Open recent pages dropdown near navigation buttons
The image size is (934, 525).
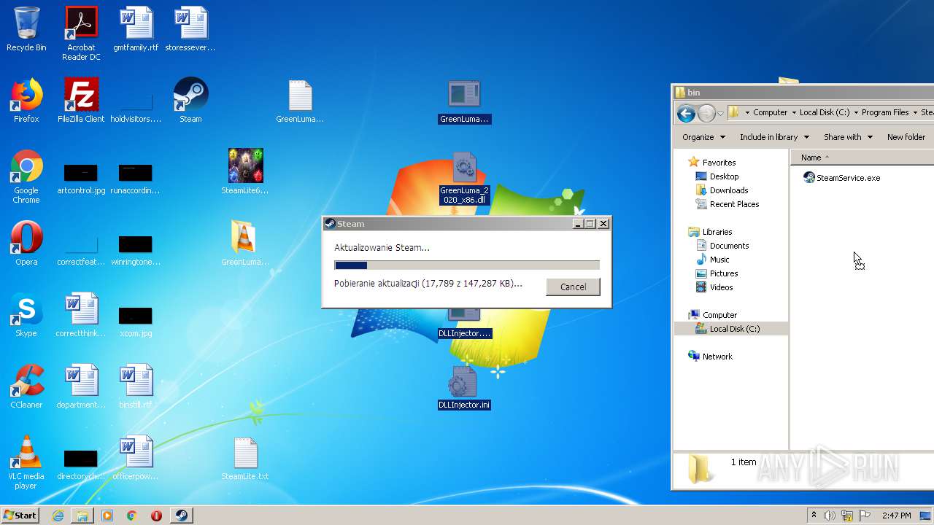point(720,113)
